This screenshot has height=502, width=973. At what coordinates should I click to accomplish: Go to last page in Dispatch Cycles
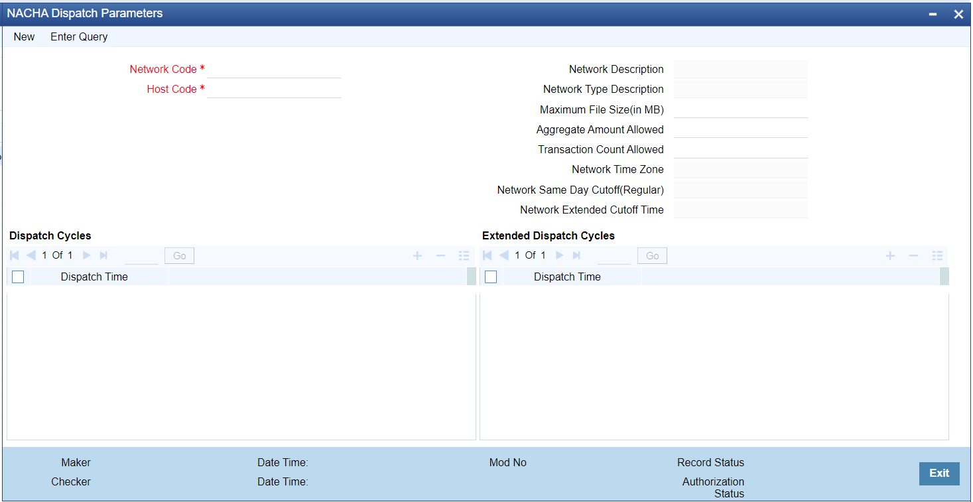point(103,255)
